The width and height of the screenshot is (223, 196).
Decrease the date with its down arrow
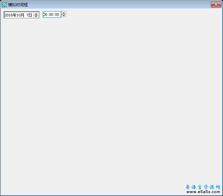pos(36,16)
